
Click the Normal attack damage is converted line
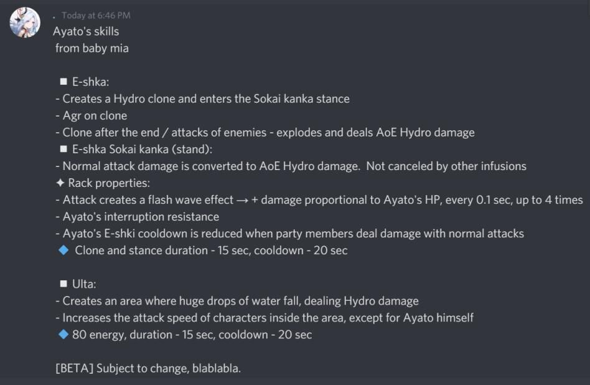pos(291,166)
